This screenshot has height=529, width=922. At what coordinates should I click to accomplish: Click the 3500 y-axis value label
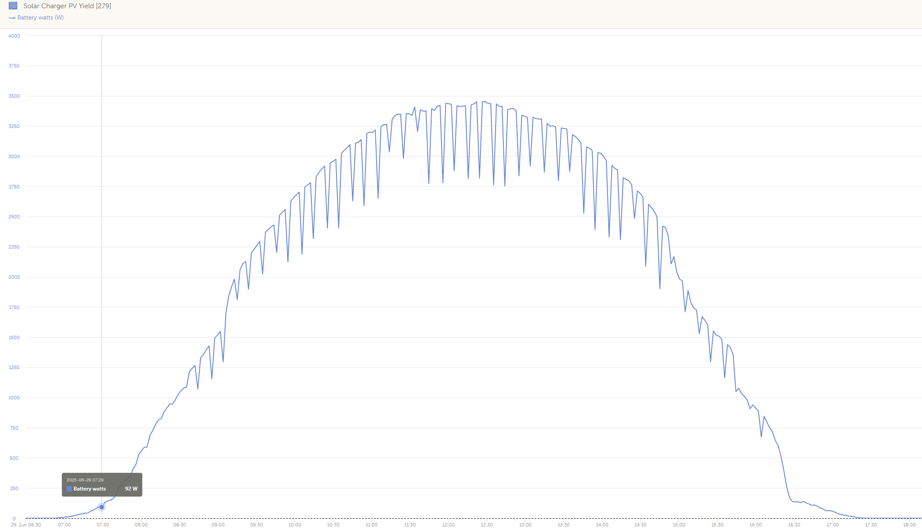(x=14, y=96)
